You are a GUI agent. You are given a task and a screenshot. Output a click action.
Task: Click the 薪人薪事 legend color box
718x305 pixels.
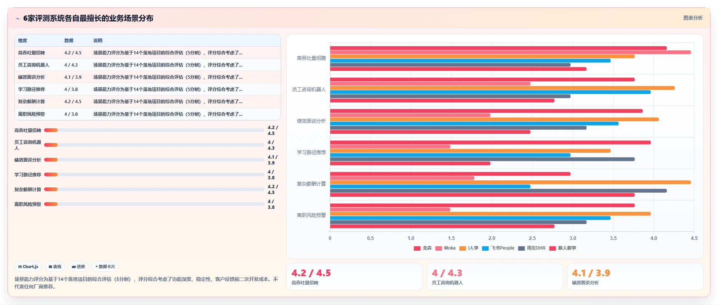552,248
